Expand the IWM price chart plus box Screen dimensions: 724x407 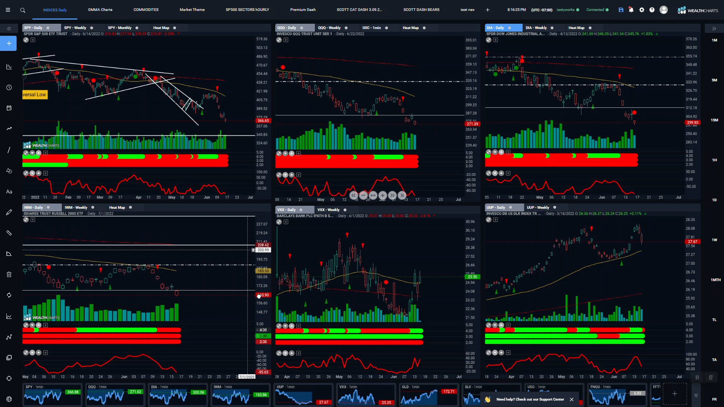33,220
